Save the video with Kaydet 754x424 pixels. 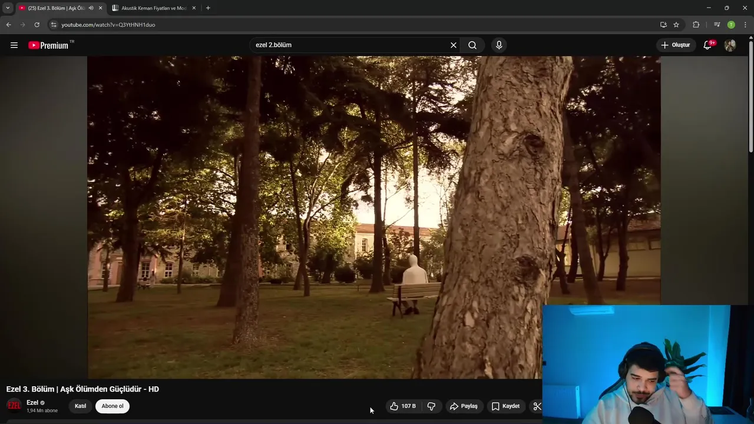coord(505,406)
